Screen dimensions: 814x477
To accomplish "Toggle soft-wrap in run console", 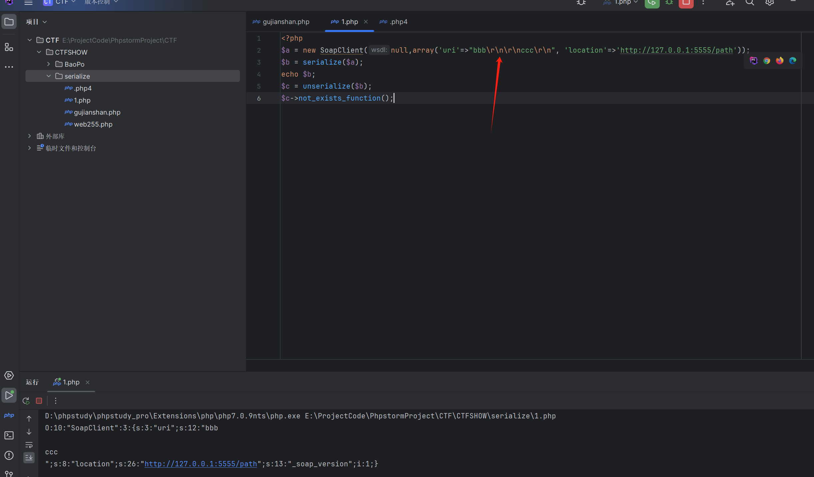I will [x=29, y=445].
